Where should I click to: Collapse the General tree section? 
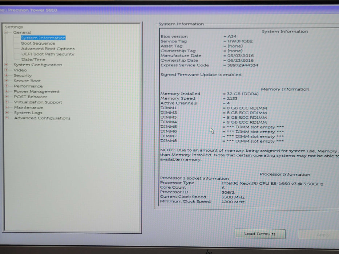6,33
